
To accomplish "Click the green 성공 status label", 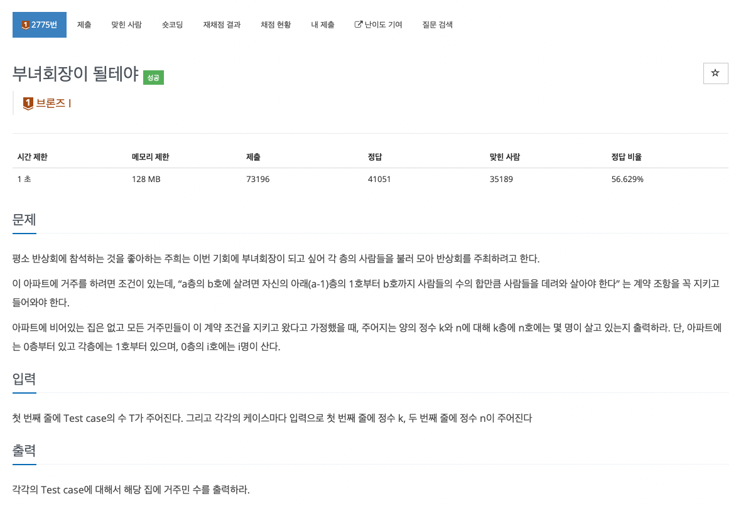I will click(x=153, y=77).
